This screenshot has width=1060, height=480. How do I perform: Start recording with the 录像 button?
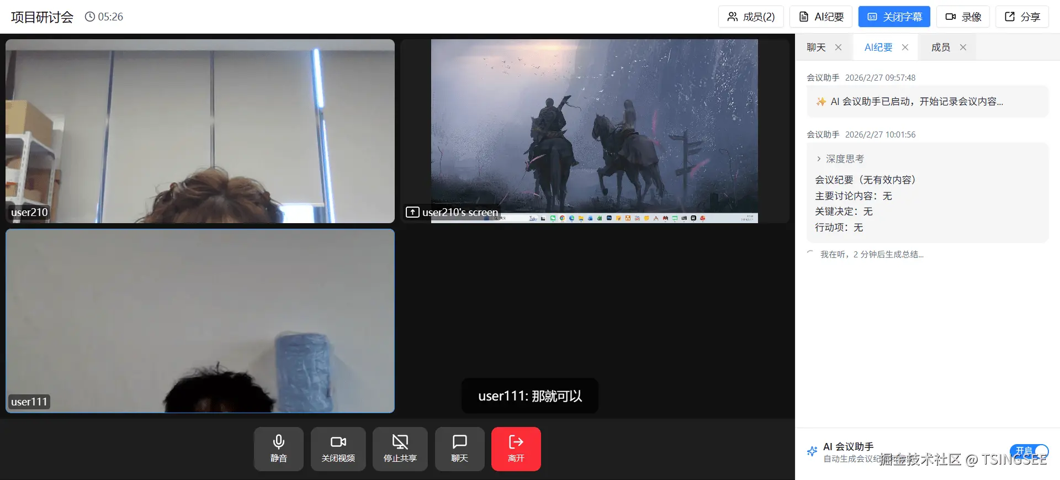(963, 17)
